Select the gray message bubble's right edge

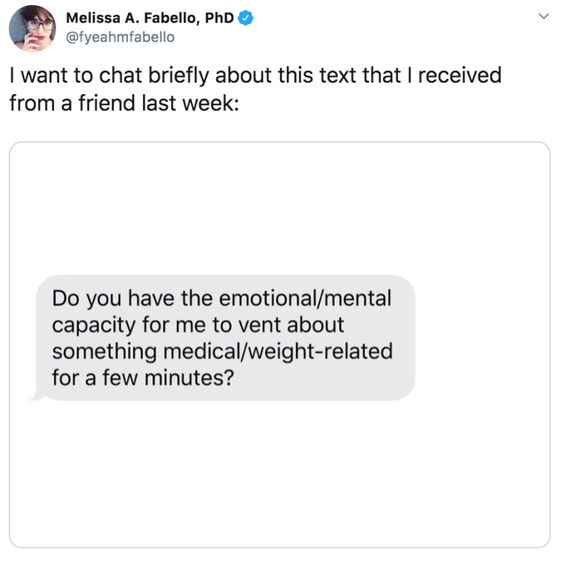(412, 337)
